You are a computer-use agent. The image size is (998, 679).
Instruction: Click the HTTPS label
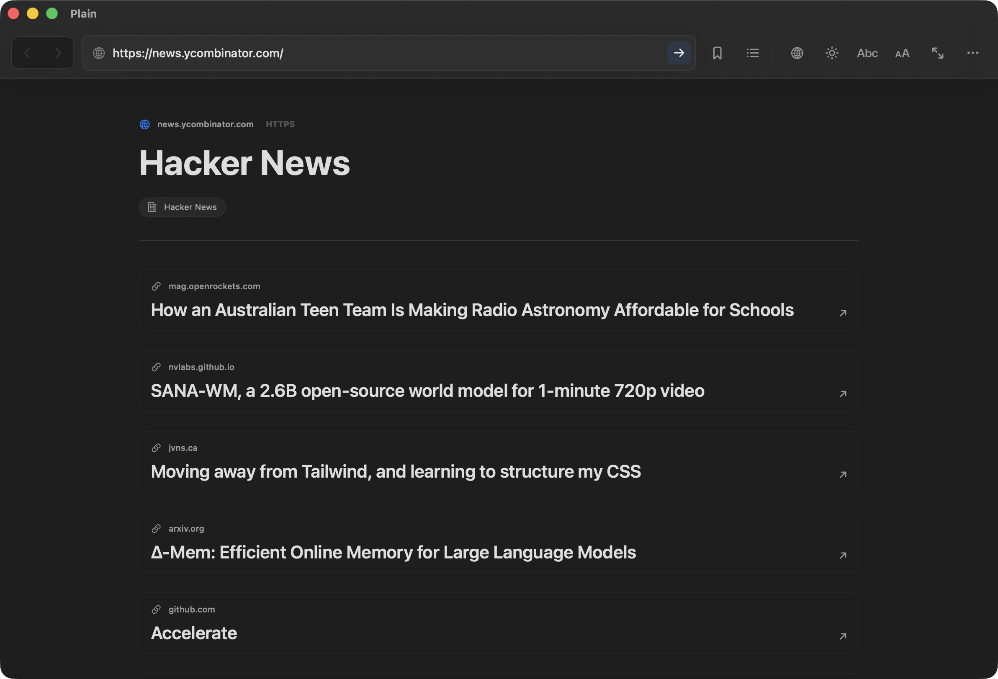pos(280,124)
